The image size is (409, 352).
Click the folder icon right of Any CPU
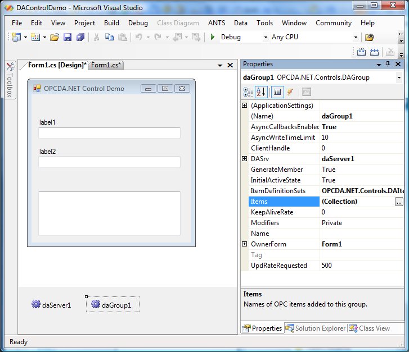369,37
